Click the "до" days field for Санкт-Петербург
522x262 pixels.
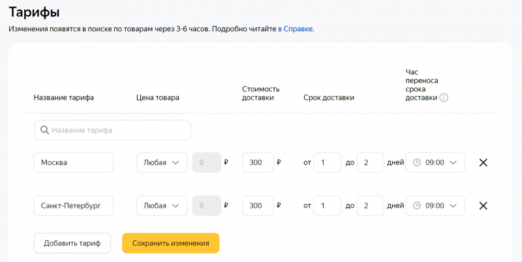pyautogui.click(x=370, y=206)
